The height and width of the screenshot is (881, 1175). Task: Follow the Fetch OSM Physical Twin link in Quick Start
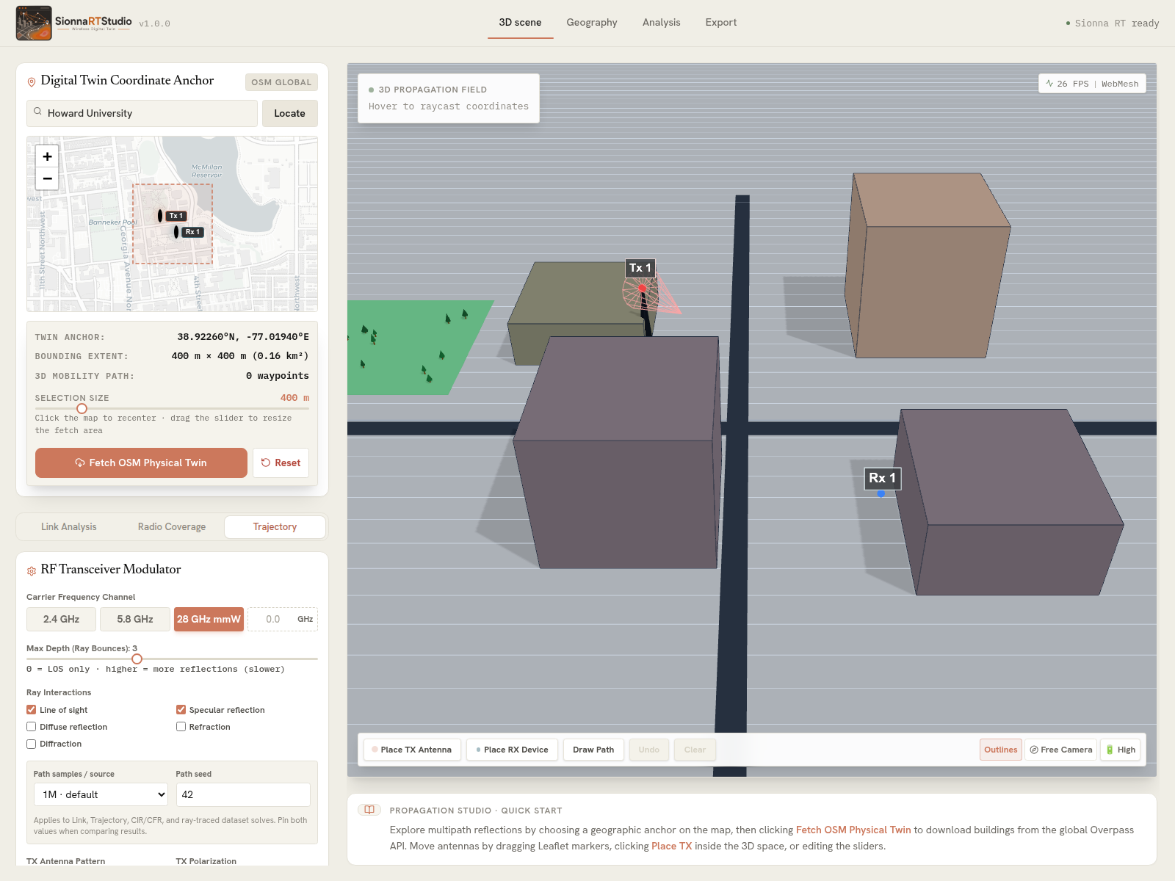point(853,830)
